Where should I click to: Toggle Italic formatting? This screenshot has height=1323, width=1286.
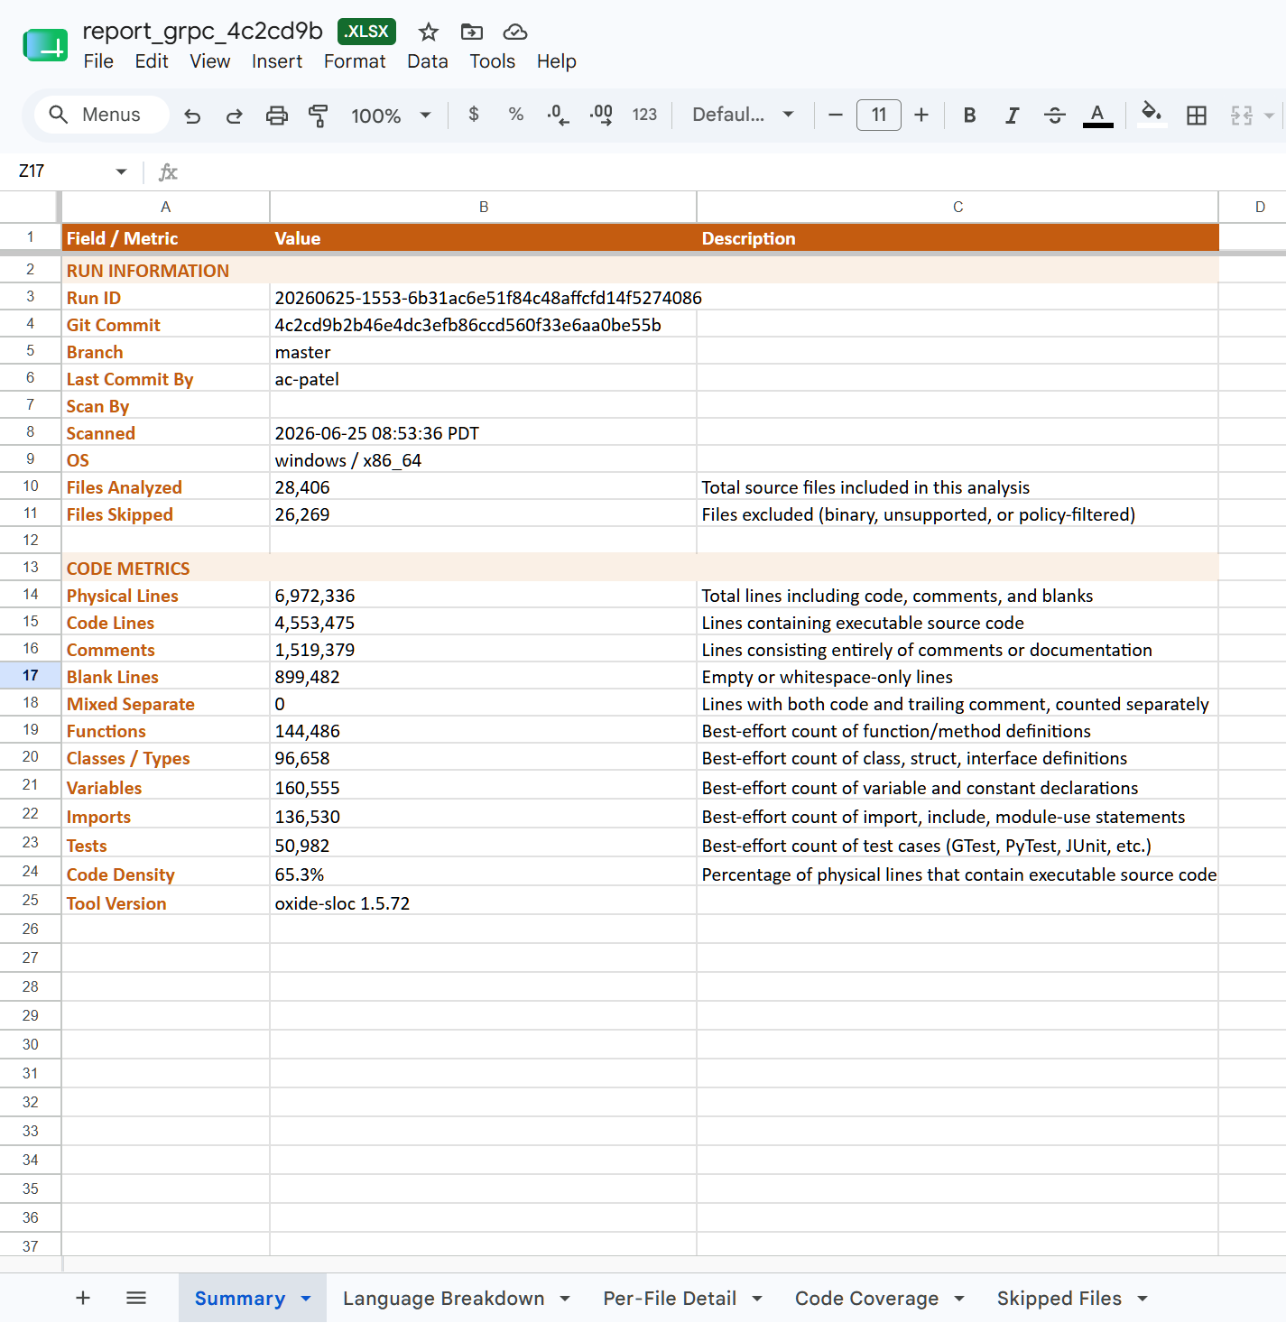coord(1013,115)
